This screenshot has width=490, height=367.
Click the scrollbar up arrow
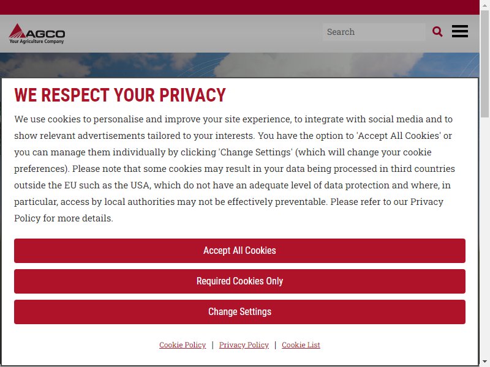(484, 6)
